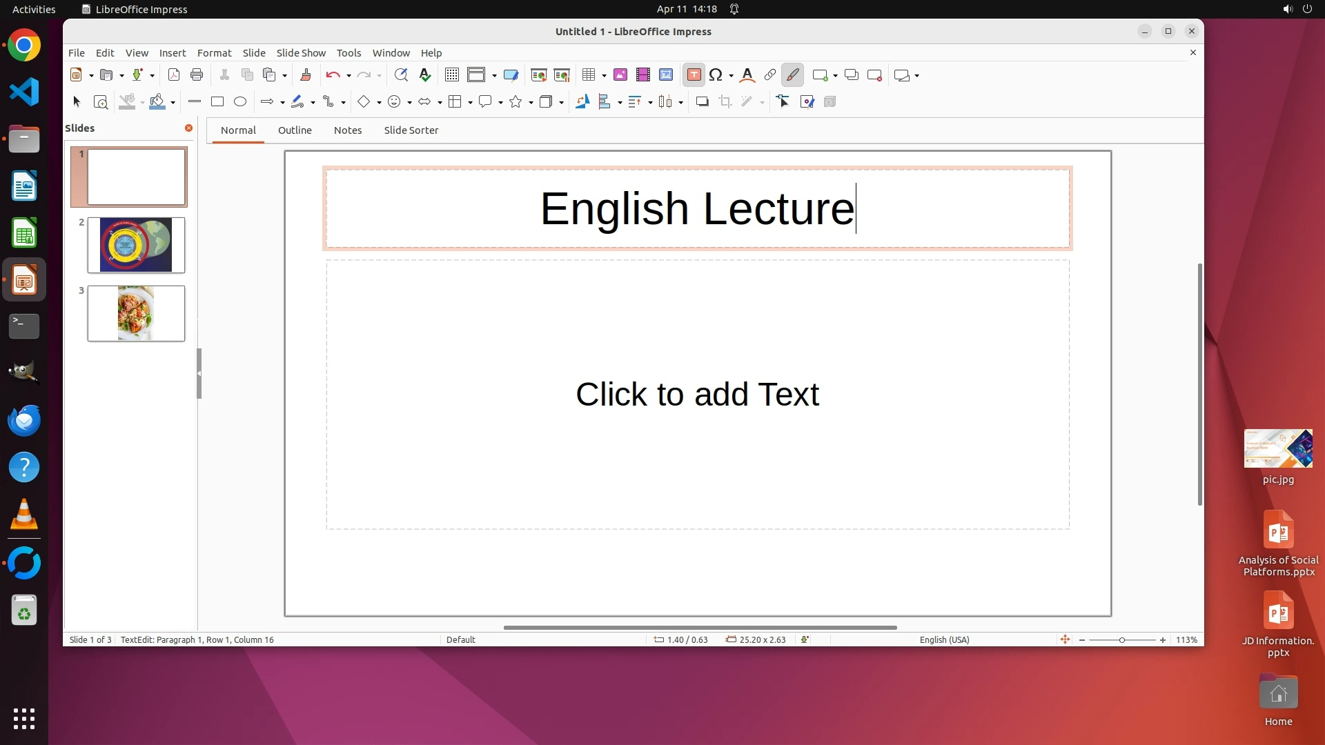
Task: Toggle the Shadow button in drawing toolbar
Action: [x=702, y=102]
